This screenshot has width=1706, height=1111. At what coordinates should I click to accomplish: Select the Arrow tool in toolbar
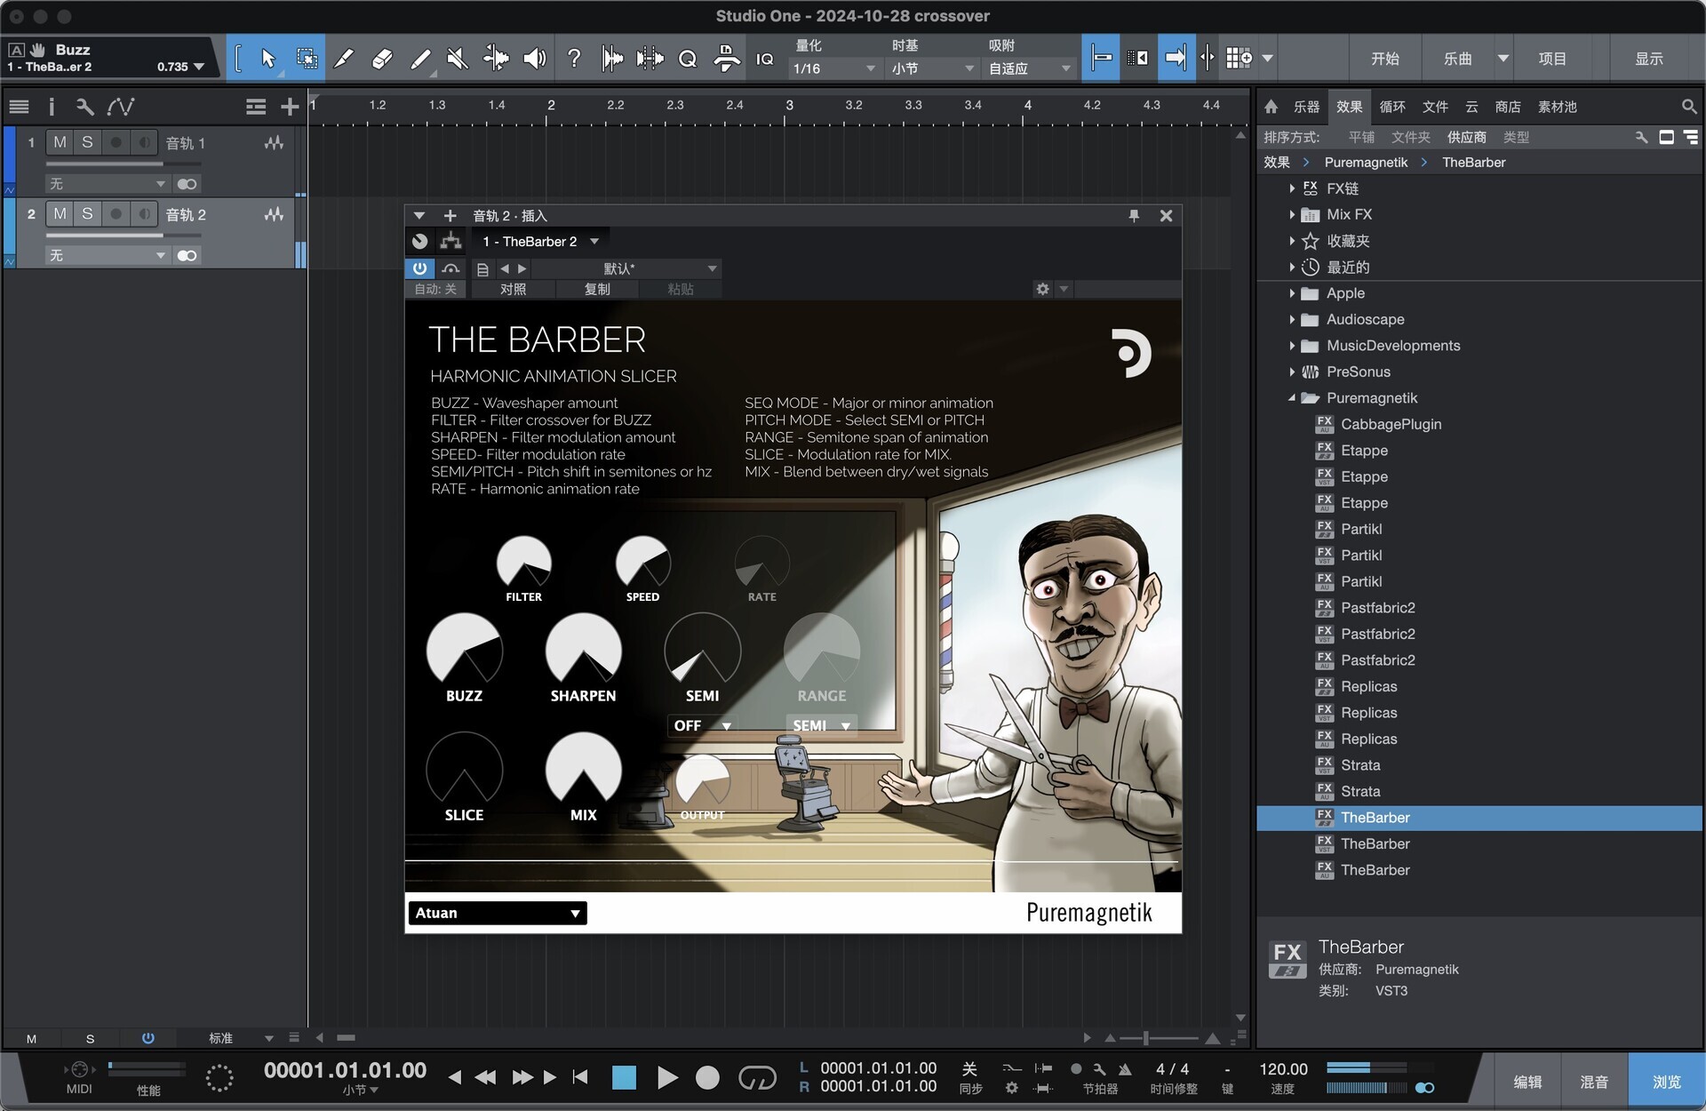(267, 59)
